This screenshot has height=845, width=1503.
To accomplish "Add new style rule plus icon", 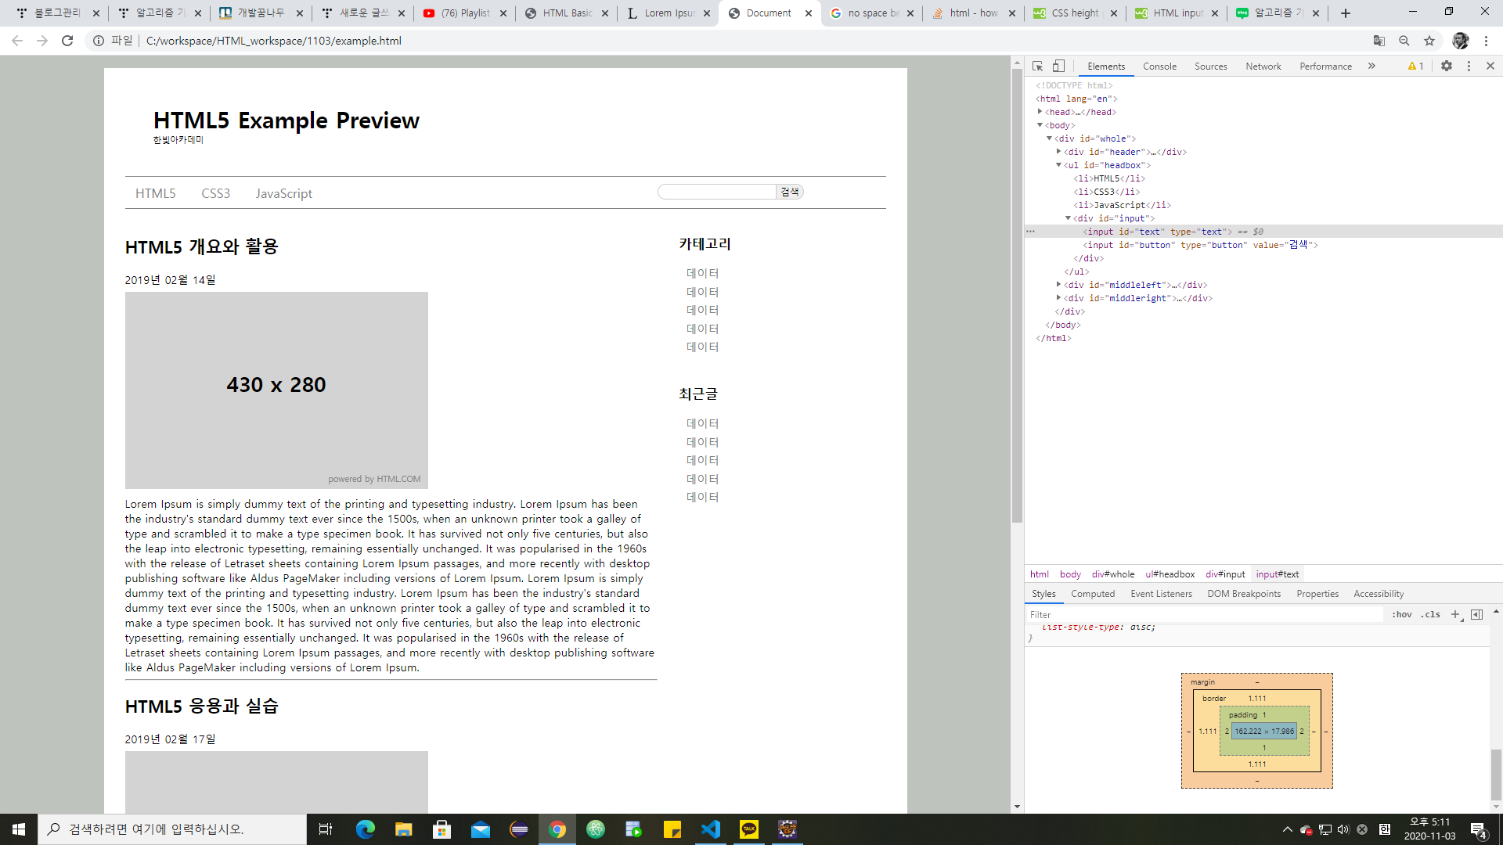I will tap(1455, 615).
